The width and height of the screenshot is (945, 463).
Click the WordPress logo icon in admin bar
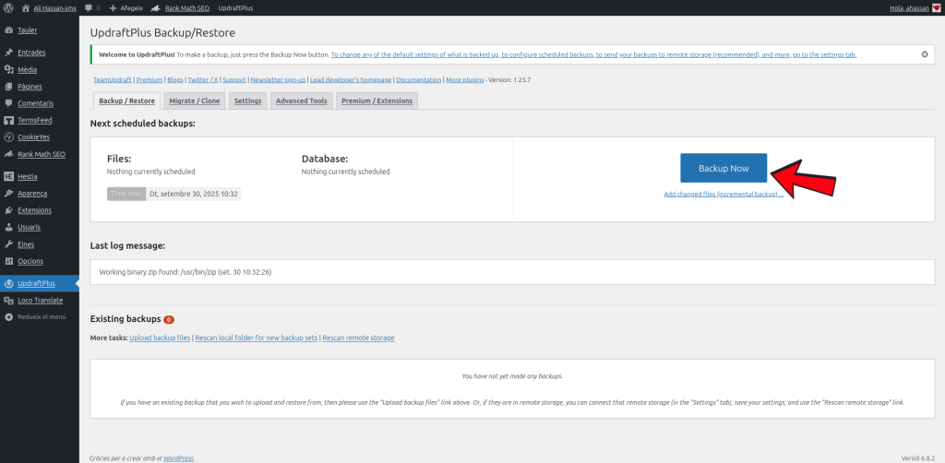(x=8, y=7)
